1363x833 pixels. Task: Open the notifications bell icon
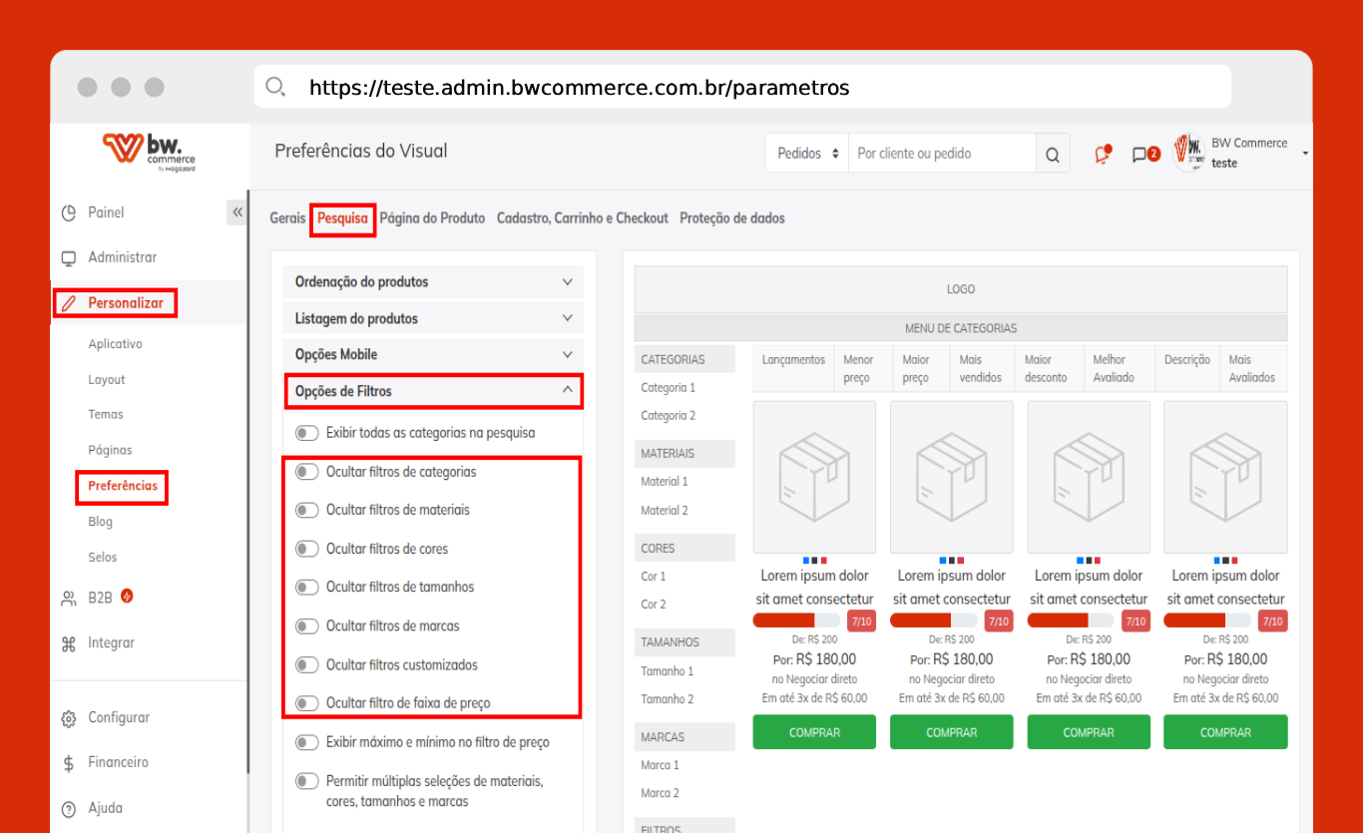(x=1103, y=154)
